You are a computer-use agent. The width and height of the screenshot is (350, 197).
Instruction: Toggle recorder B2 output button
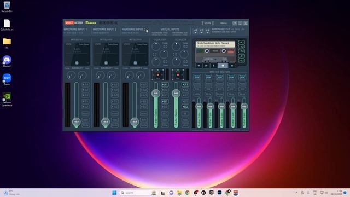[241, 61]
